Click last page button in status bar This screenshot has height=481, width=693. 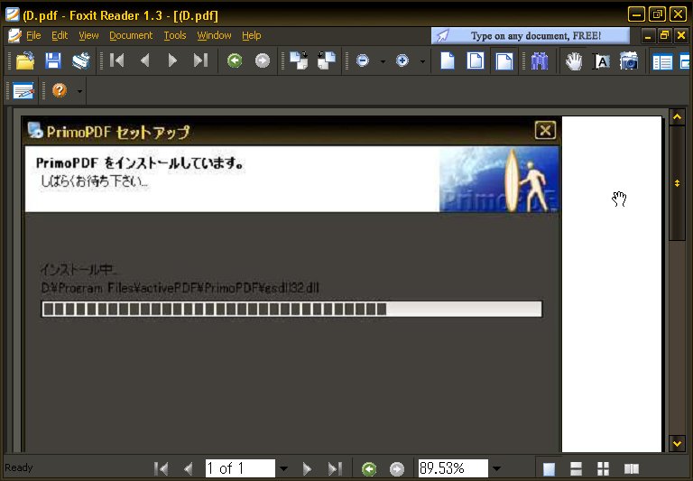335,468
